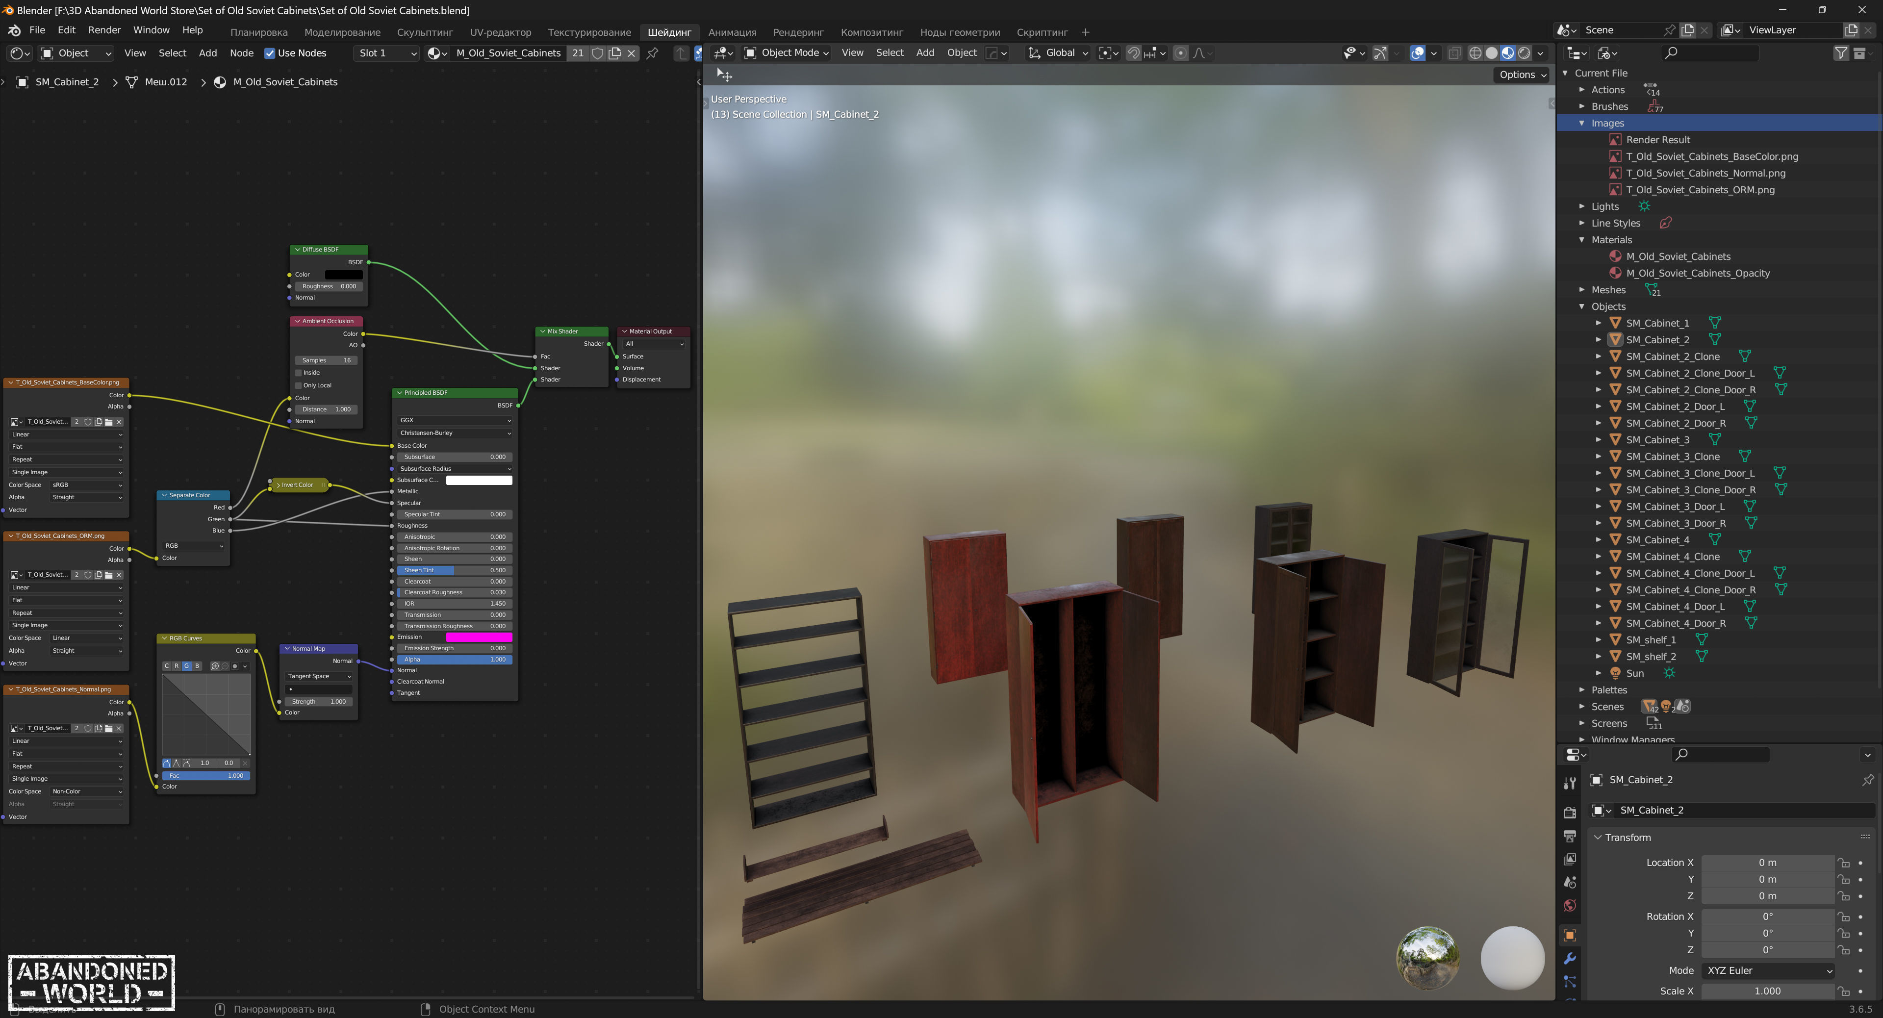Click the magenta Emission color swatch

[x=479, y=636]
